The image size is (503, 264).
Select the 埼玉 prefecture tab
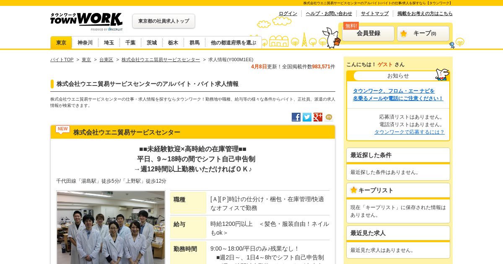coord(109,43)
